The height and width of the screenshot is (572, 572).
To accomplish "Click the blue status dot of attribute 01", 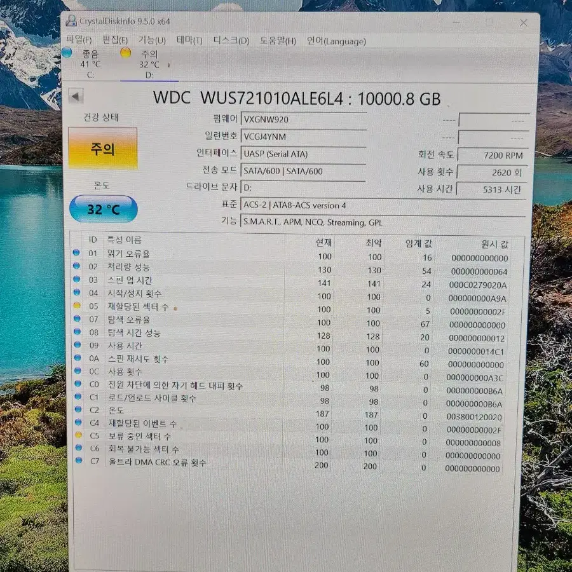I will pos(76,252).
